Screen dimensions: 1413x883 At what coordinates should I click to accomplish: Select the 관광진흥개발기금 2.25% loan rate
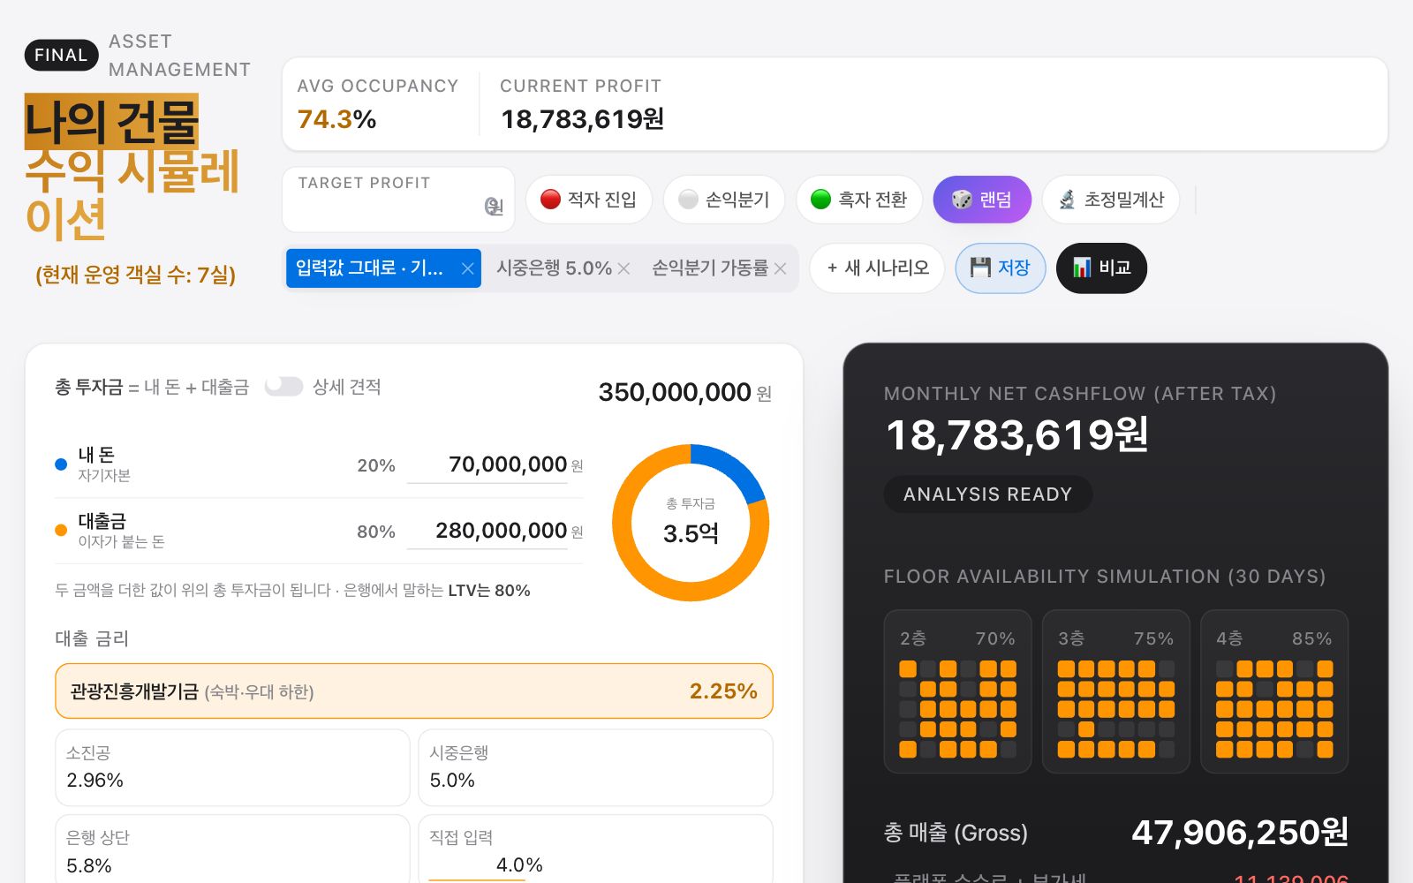pyautogui.click(x=414, y=691)
